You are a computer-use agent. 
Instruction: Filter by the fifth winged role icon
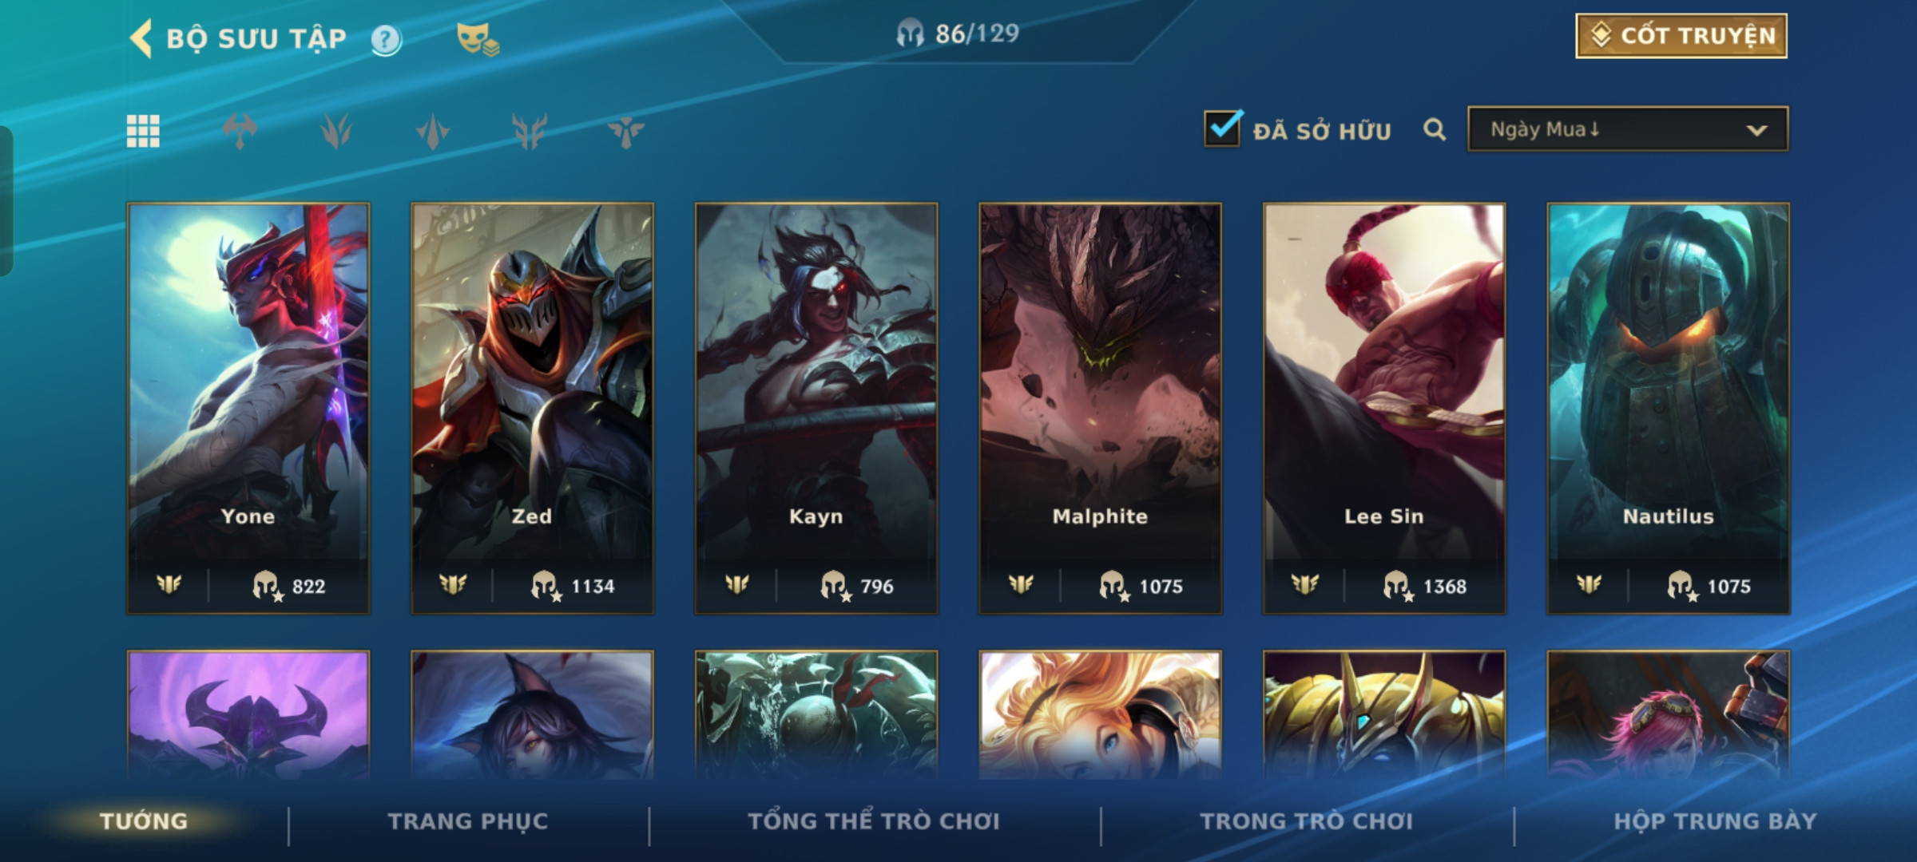(625, 131)
